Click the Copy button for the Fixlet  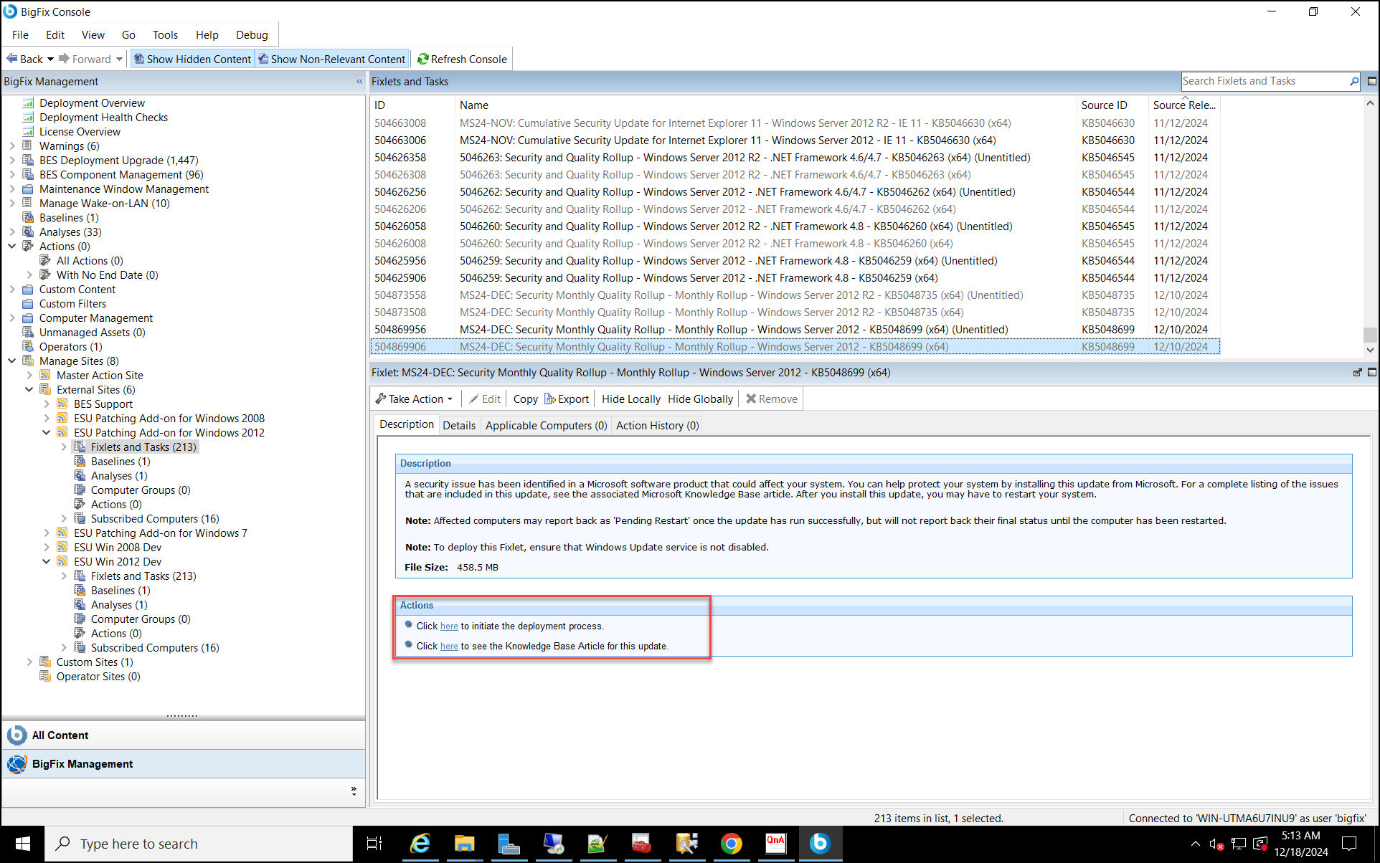(525, 399)
